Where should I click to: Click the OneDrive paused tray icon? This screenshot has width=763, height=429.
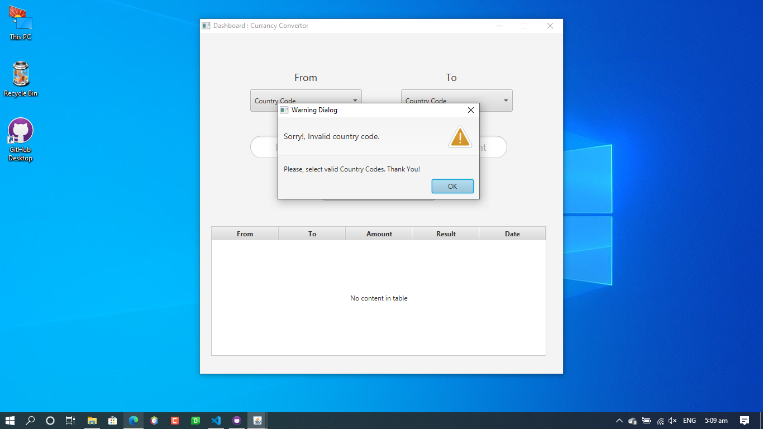(x=633, y=421)
